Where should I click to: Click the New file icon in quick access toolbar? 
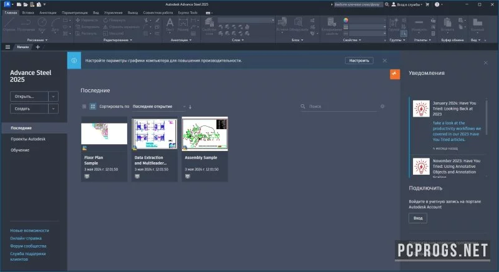point(19,4)
